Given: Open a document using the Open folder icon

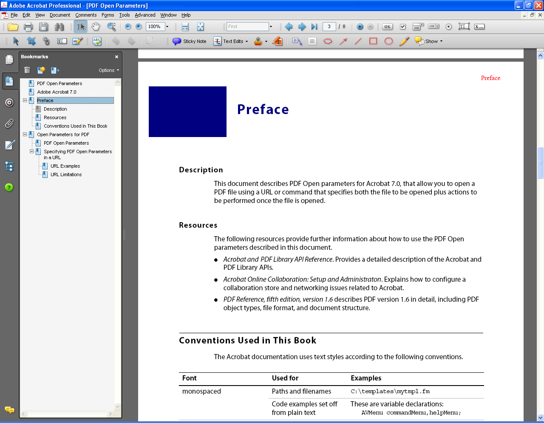Looking at the screenshot, I should 12,26.
